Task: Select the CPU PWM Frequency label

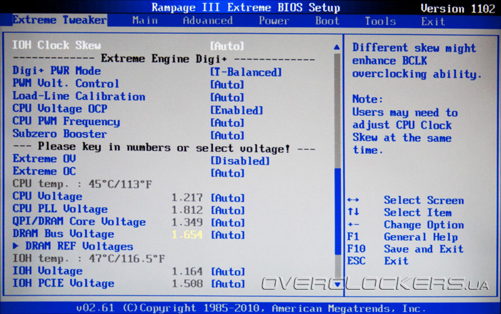Action: click(66, 121)
